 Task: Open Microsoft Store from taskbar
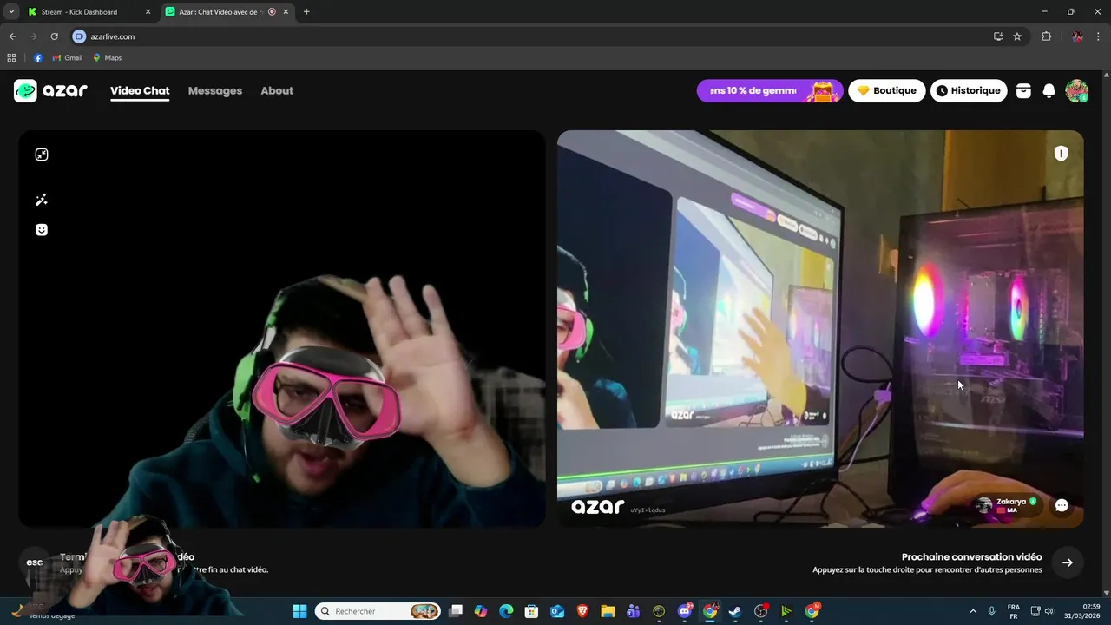coord(532,611)
